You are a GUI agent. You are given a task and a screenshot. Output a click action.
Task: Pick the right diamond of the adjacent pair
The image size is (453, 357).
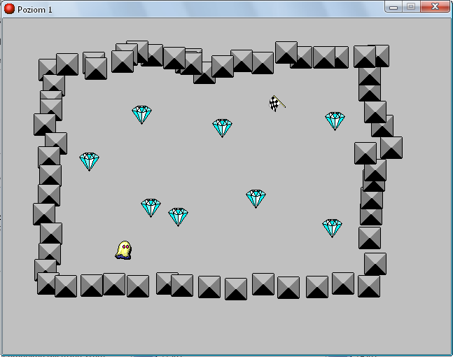(178, 216)
